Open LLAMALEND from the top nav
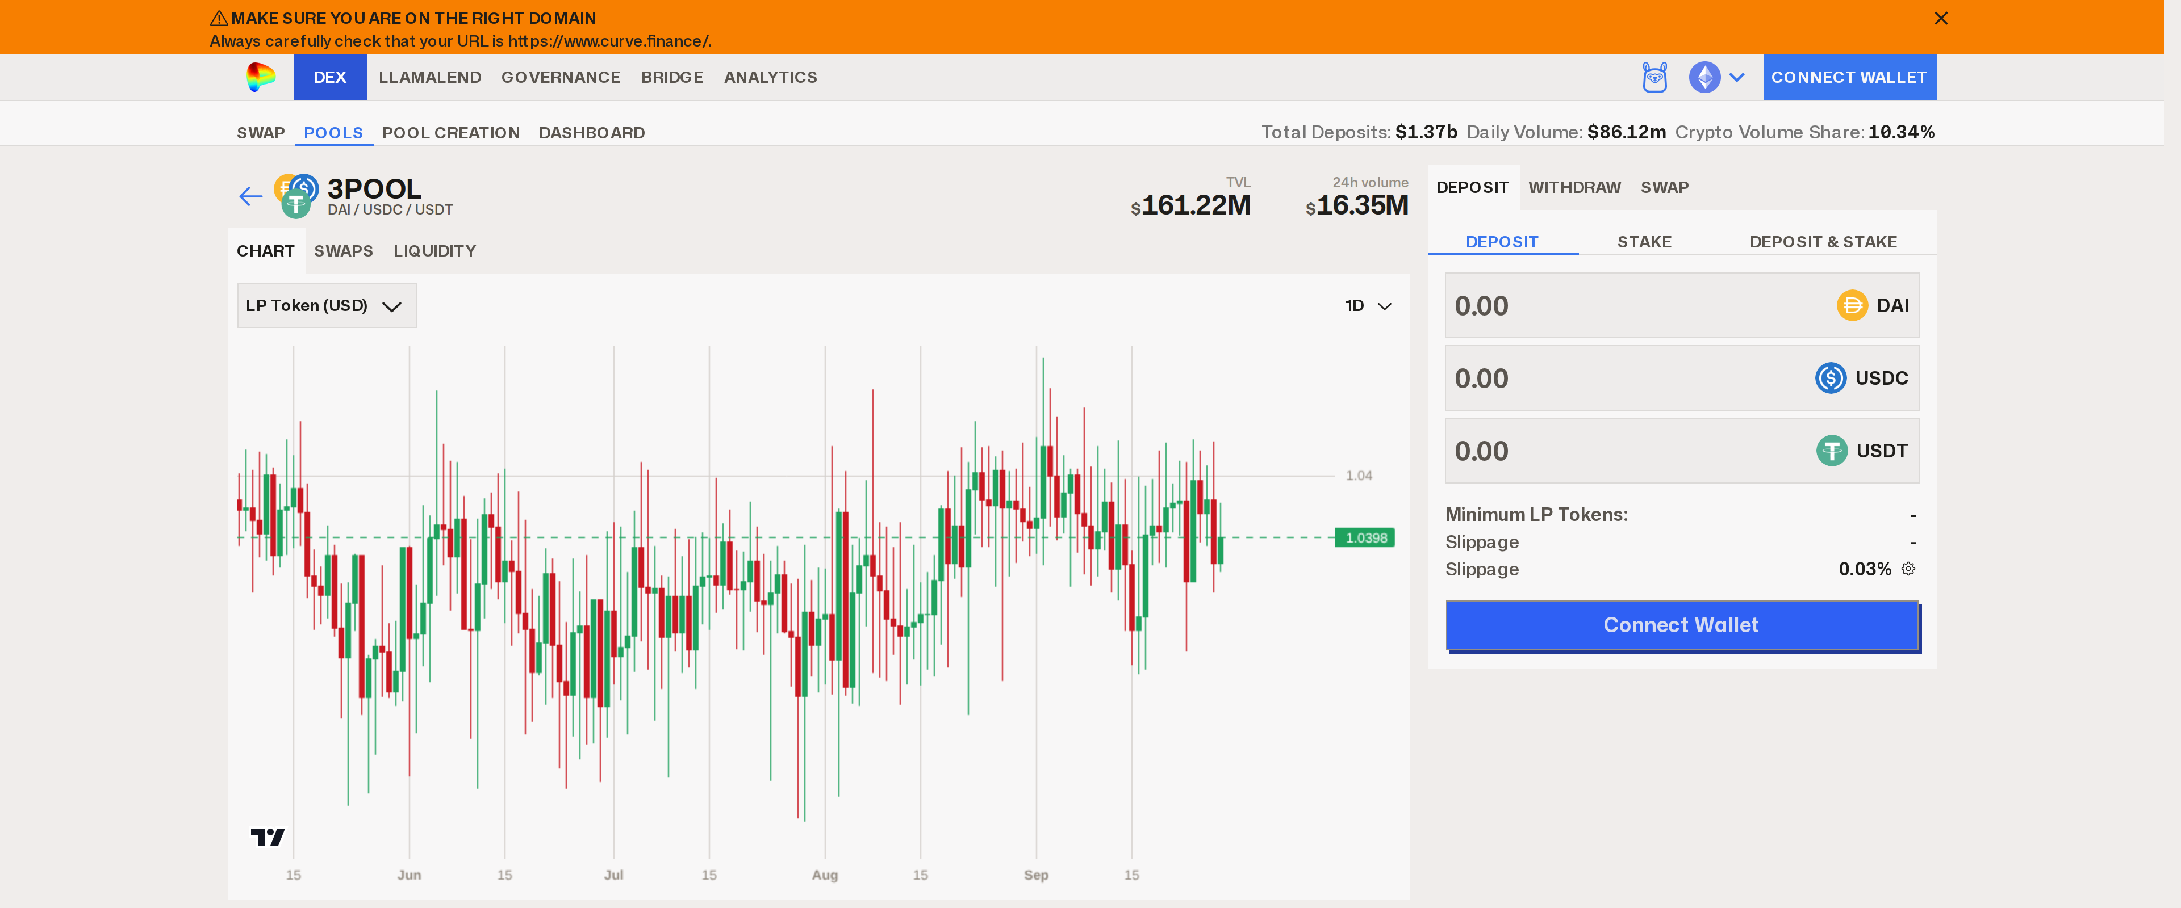Viewport: 2181px width, 908px height. click(430, 77)
